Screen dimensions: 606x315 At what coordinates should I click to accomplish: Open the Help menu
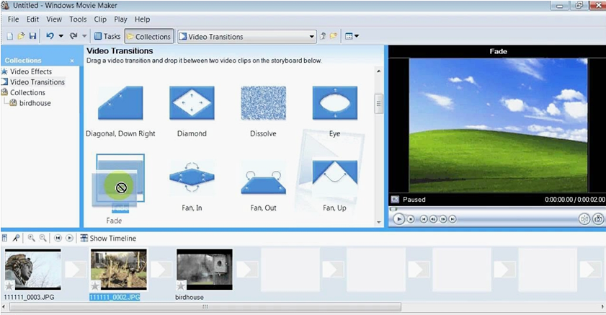[142, 19]
